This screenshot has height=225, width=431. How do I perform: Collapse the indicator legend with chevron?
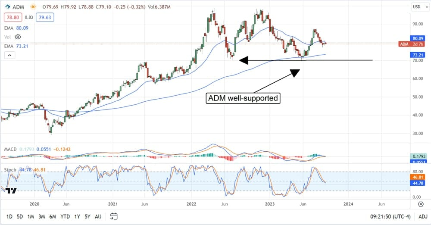9,55
